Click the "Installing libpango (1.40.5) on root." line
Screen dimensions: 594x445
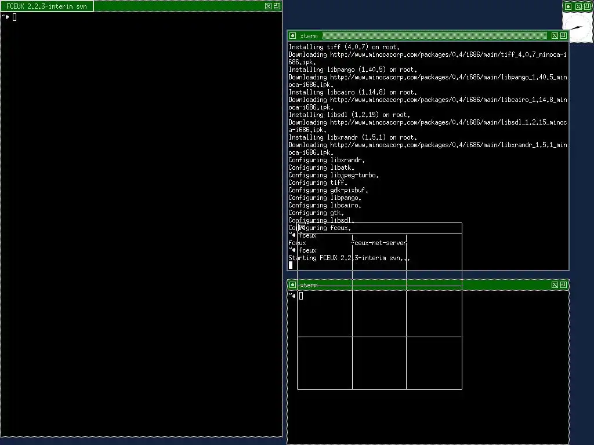(353, 70)
